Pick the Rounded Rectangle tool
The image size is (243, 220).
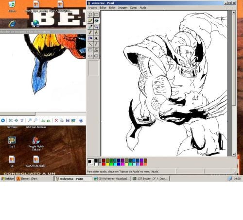[x=96, y=56]
